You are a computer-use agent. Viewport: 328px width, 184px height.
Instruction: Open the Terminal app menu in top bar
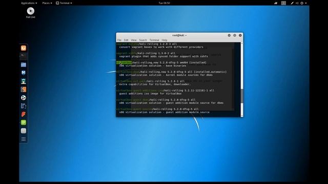pyautogui.click(x=64, y=3)
